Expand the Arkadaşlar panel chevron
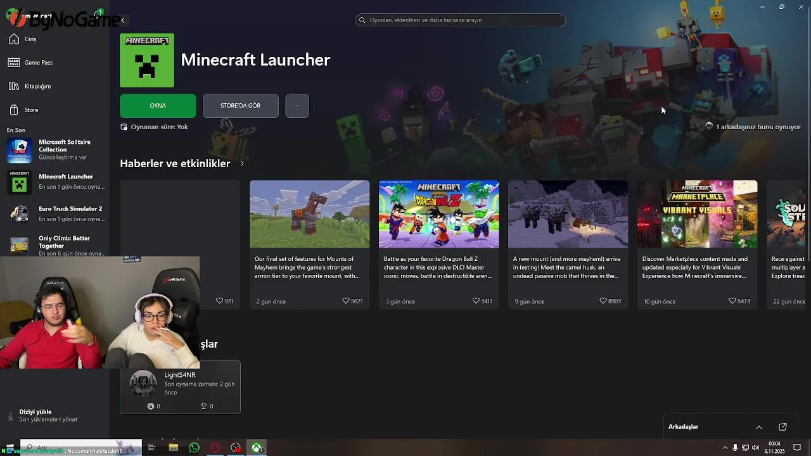 759,427
